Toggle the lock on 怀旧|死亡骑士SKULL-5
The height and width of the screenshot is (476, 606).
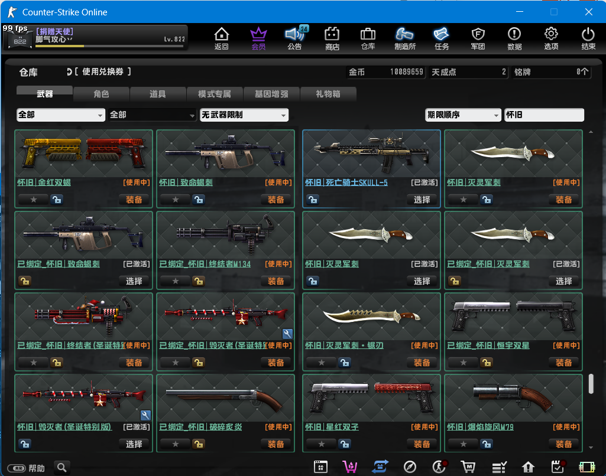coord(313,200)
